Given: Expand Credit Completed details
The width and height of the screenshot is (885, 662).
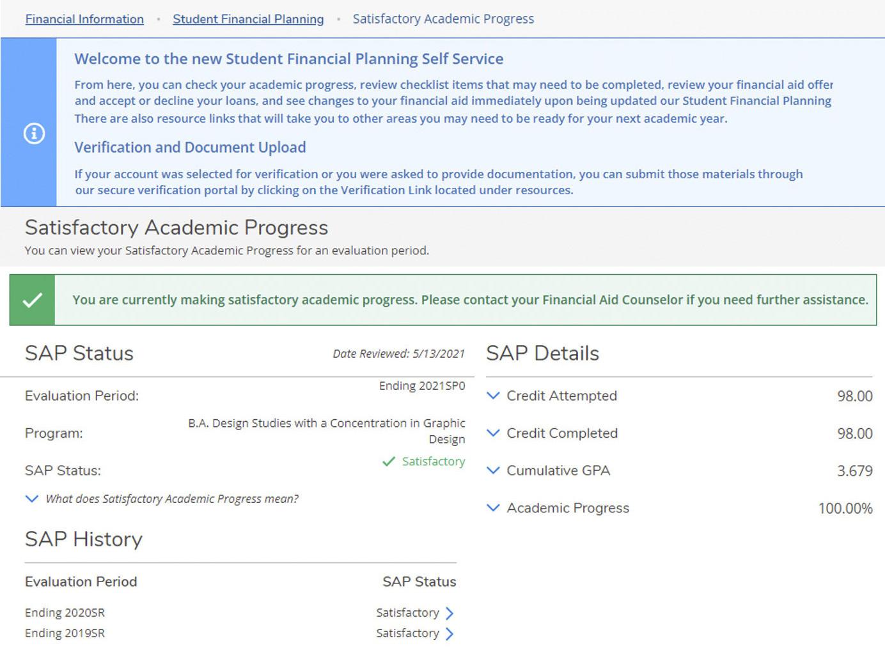Looking at the screenshot, I should pos(493,433).
